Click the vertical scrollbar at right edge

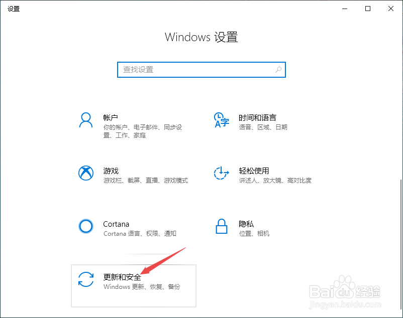coord(400,244)
